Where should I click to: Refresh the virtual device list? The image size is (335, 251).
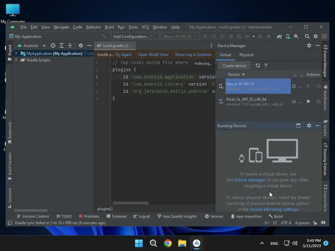tap(258, 65)
